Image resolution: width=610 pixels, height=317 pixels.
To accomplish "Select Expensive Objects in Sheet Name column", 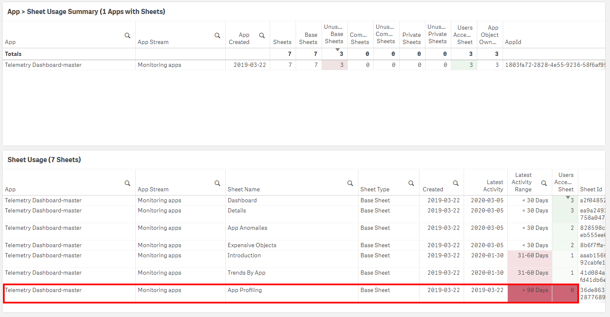I will pos(252,245).
